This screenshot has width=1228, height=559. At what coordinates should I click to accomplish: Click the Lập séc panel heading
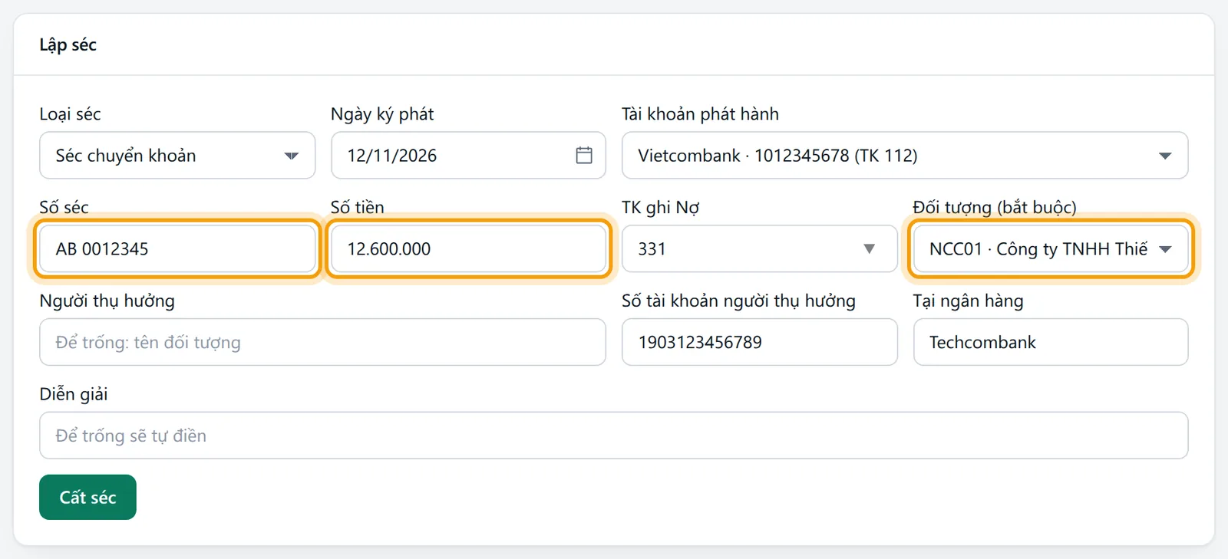pyautogui.click(x=68, y=44)
